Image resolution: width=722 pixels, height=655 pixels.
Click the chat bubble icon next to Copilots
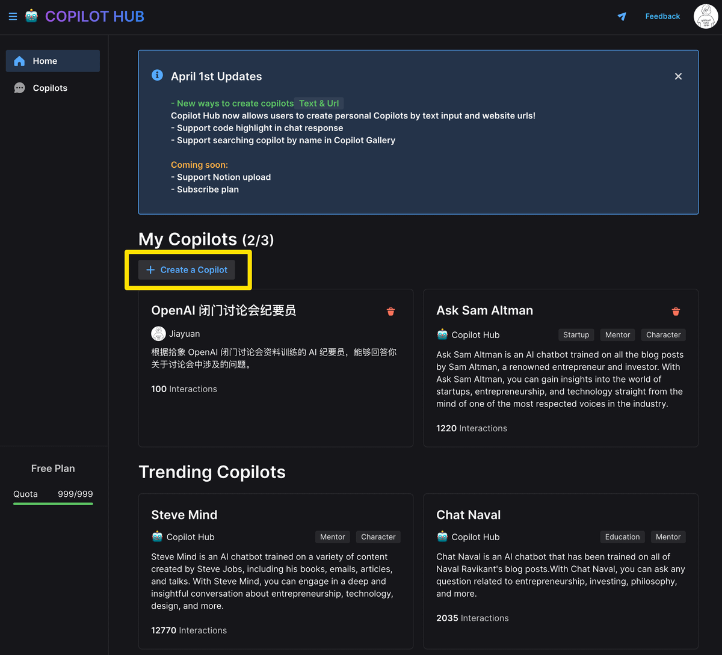point(20,88)
